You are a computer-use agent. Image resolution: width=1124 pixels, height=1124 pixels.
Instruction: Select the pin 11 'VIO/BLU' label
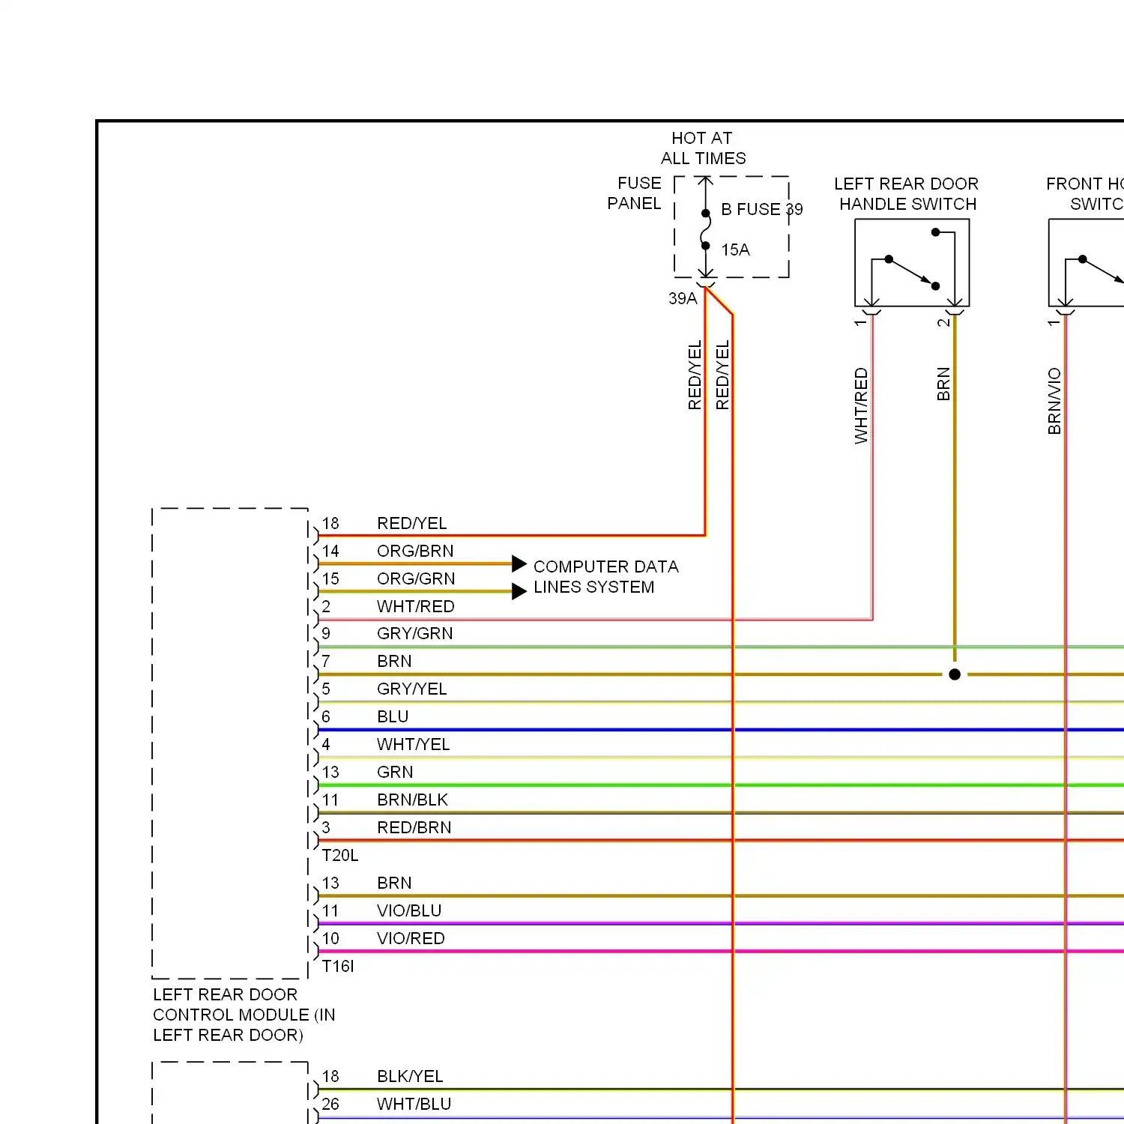pos(409,910)
